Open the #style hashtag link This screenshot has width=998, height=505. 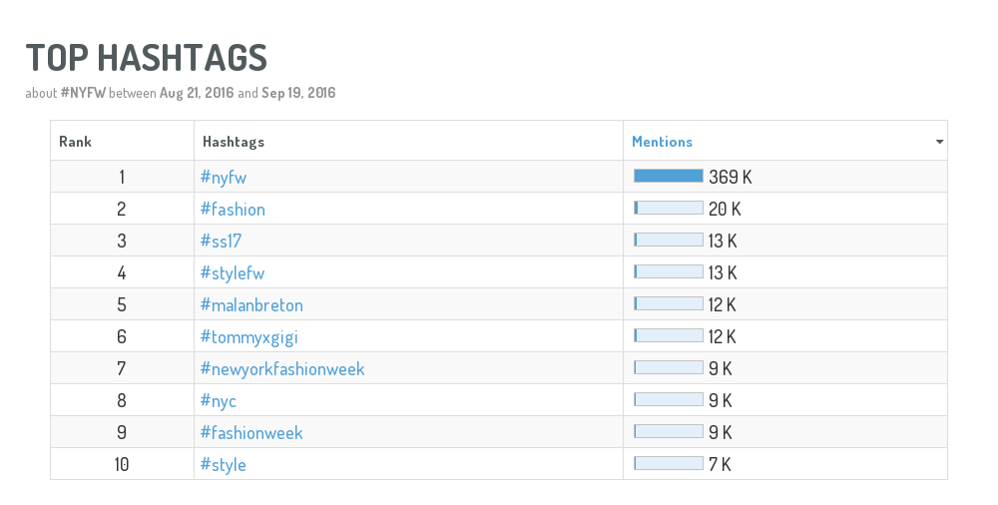(x=223, y=464)
